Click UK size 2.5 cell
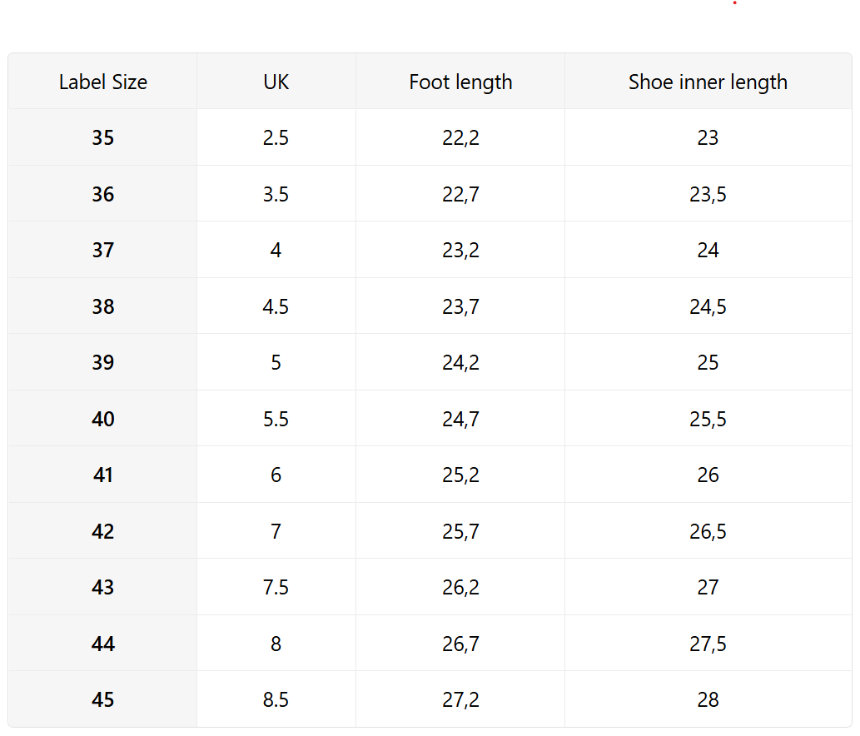 click(x=276, y=138)
